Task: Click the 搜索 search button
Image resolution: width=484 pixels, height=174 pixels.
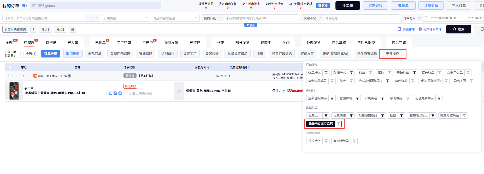Action: click(458, 29)
